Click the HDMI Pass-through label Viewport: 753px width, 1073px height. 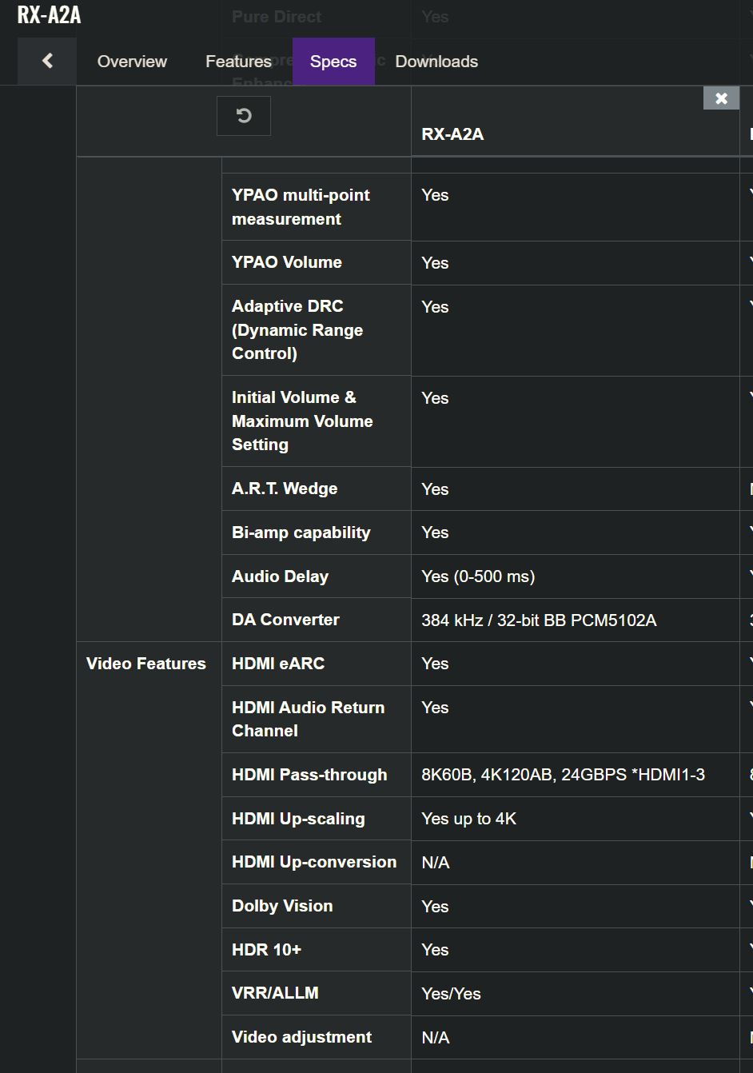click(309, 775)
